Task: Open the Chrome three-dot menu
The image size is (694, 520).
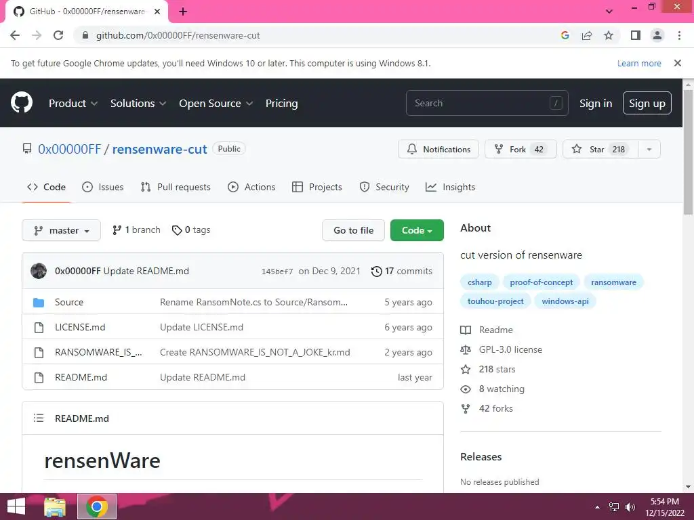Action: pos(679,35)
